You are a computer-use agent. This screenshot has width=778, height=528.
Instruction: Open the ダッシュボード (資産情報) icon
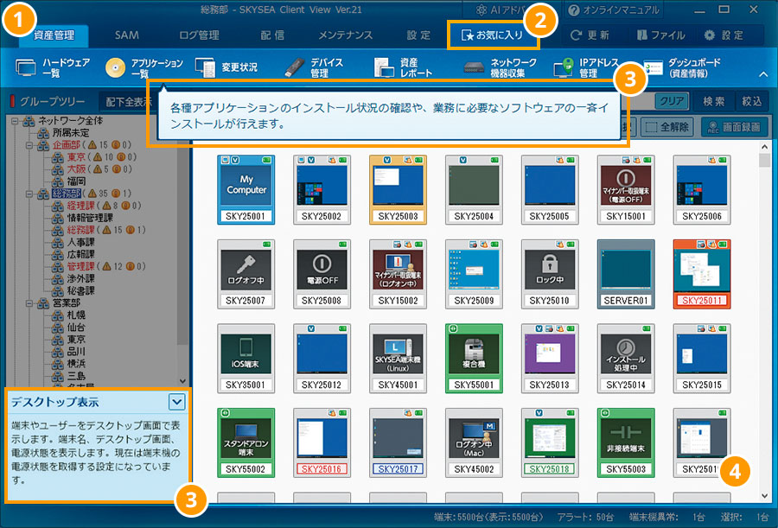654,67
